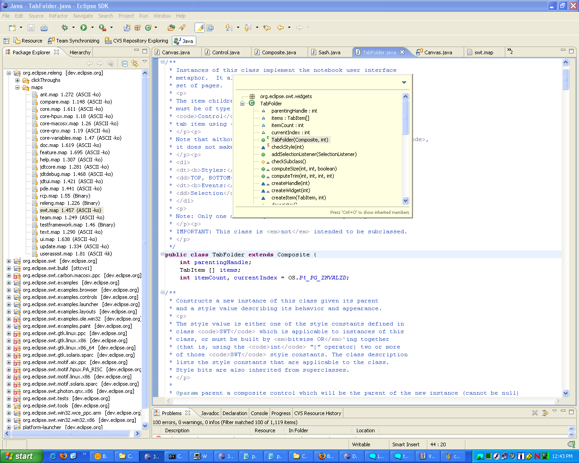Expand the org.eclipse.swt project node
The width and height of the screenshot is (579, 463).
point(9,261)
